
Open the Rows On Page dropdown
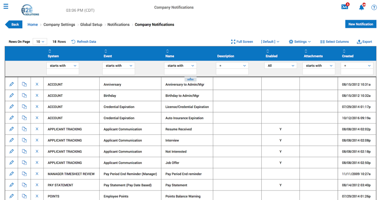40,42
